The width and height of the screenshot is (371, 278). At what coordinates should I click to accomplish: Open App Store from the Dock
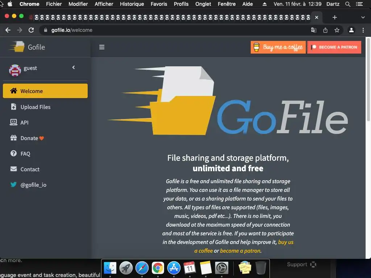174,268
